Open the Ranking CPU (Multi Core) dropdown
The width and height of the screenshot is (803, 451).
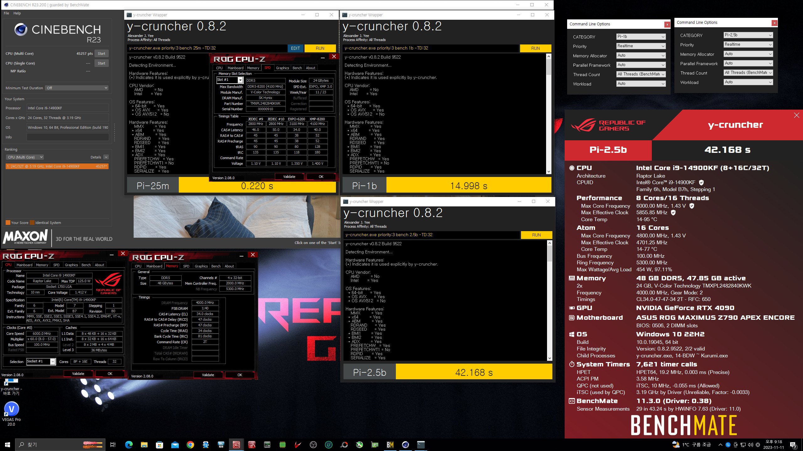(25, 157)
